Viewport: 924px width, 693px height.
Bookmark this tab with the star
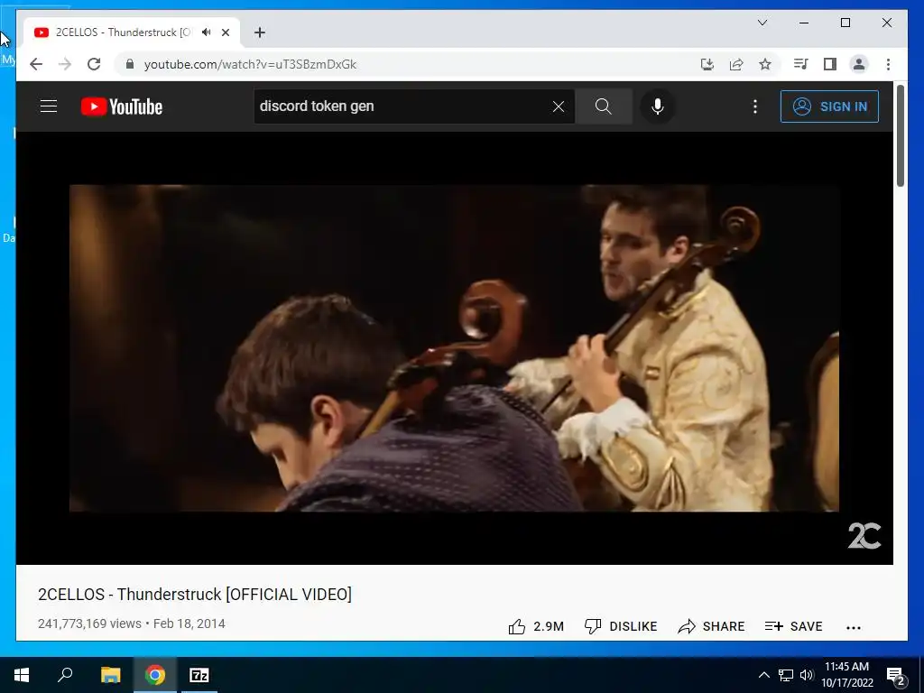point(765,64)
